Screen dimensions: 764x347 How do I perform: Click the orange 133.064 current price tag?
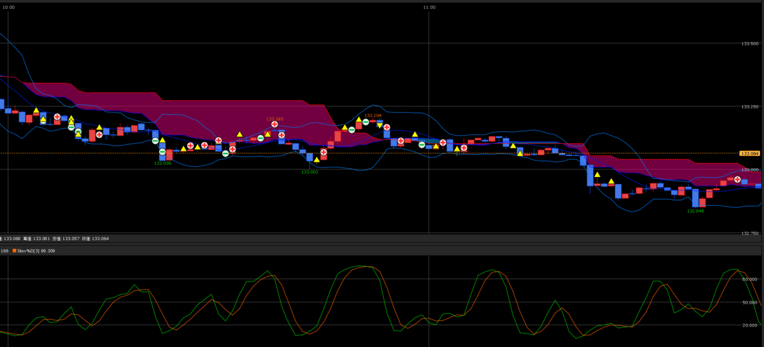click(x=750, y=153)
